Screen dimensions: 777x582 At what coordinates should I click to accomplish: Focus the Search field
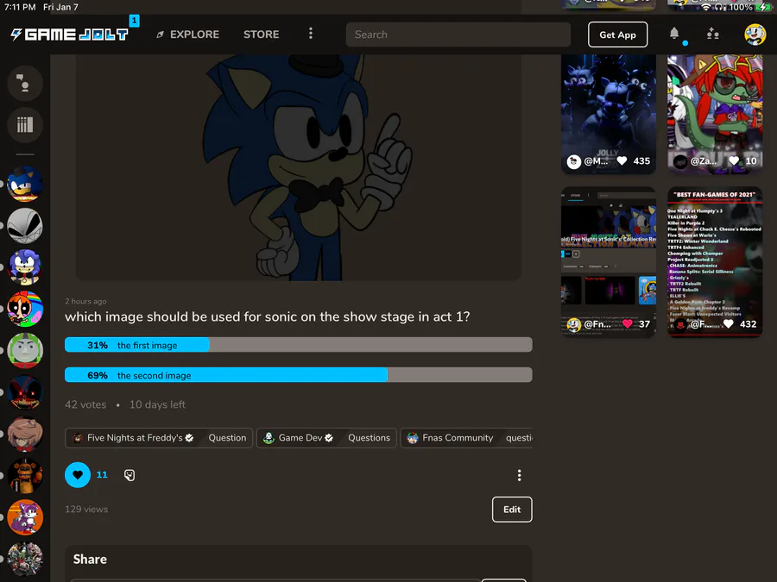pyautogui.click(x=458, y=34)
